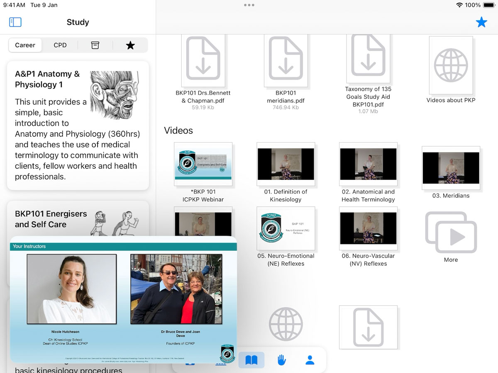Screen dimensions: 498x373
Task: Show starred courses in the sidebar
Action: point(130,45)
